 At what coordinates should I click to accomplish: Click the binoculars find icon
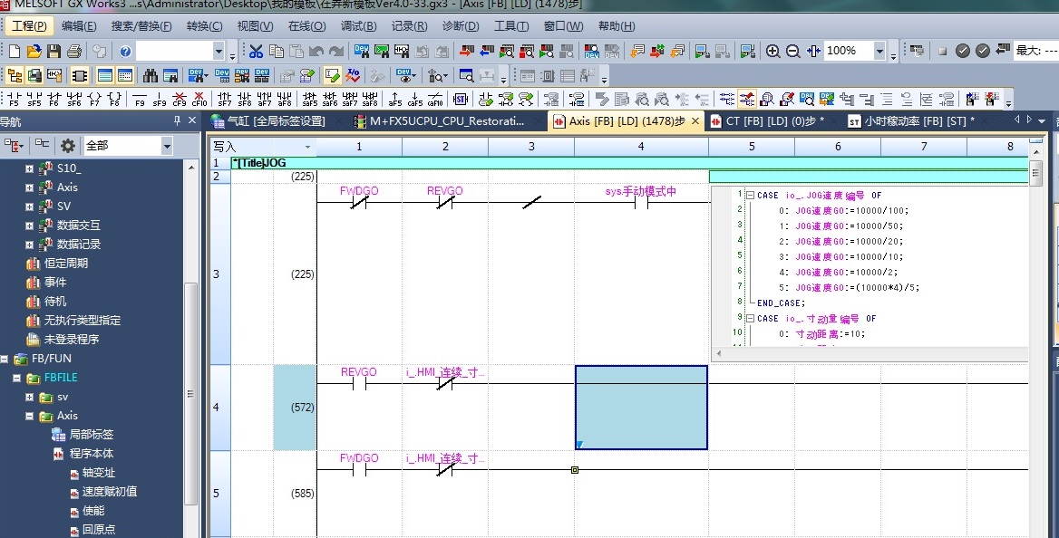[x=150, y=75]
